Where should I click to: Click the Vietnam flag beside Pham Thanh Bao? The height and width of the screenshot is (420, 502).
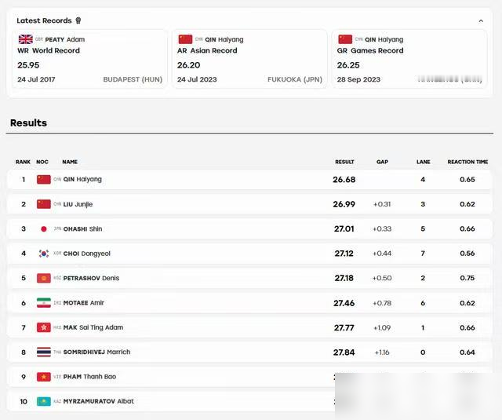[x=44, y=377]
